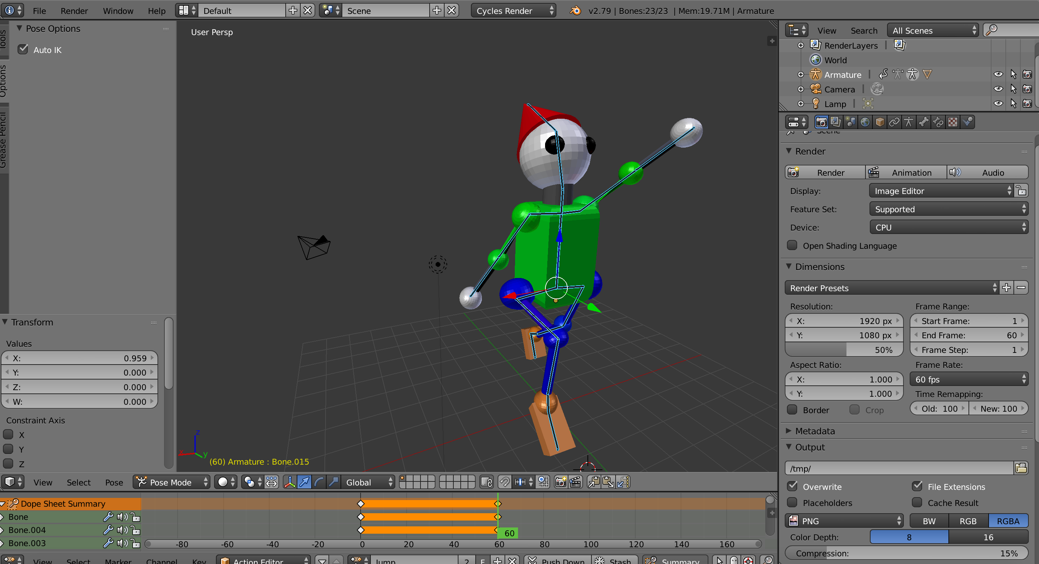Open the World properties tab icon
The height and width of the screenshot is (564, 1039).
865,122
